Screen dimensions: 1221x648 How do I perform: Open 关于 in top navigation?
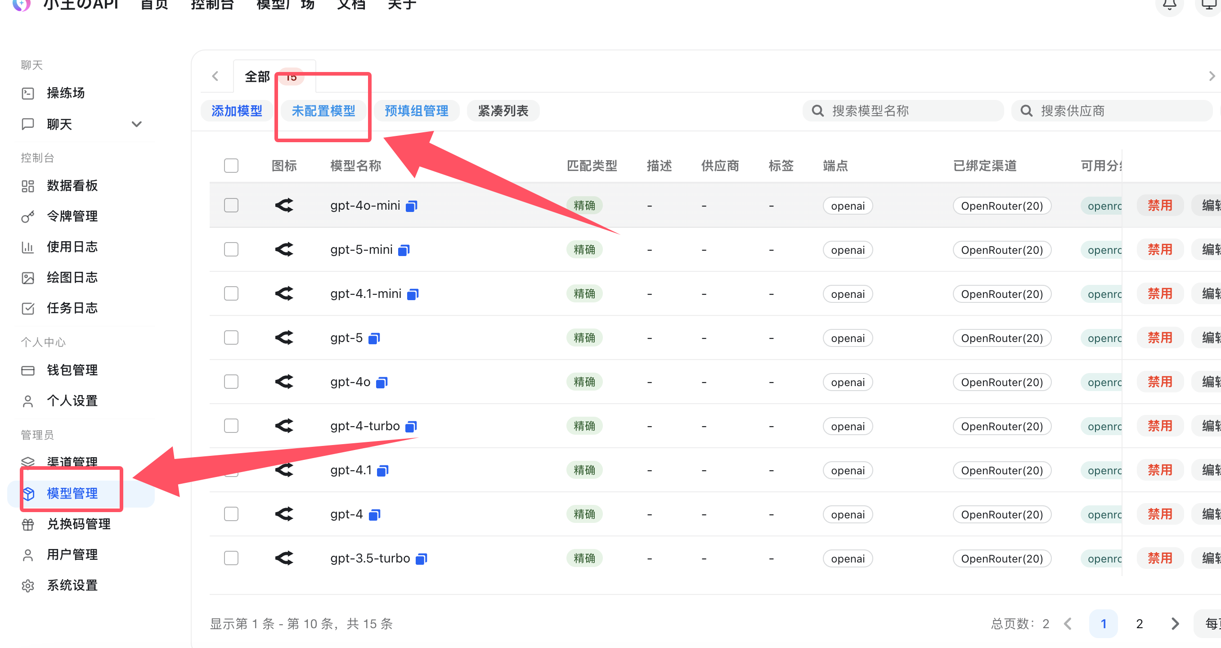pos(402,5)
